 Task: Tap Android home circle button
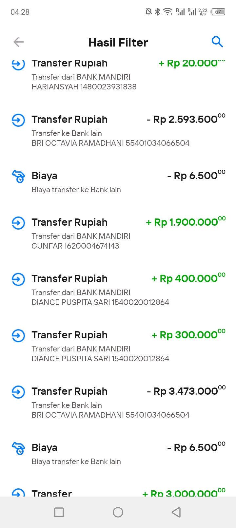pyautogui.click(x=118, y=512)
